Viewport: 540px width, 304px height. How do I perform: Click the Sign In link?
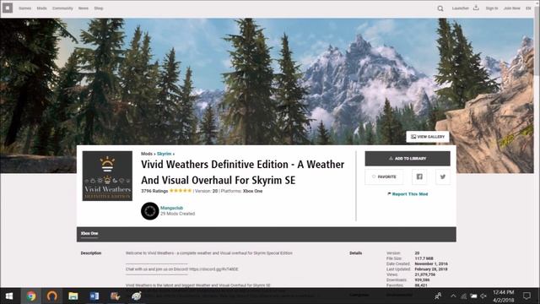click(x=492, y=8)
